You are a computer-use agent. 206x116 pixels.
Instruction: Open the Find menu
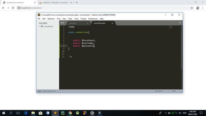click(x=59, y=19)
